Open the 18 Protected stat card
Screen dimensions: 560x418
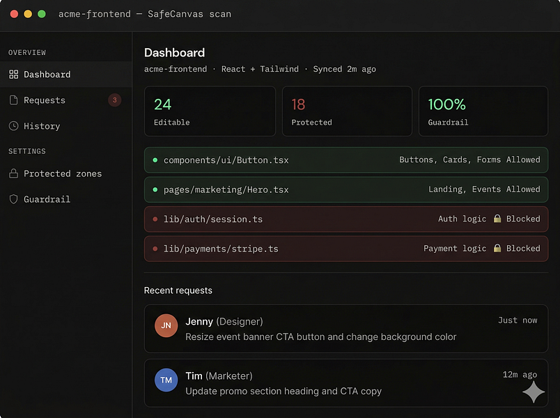tap(347, 111)
